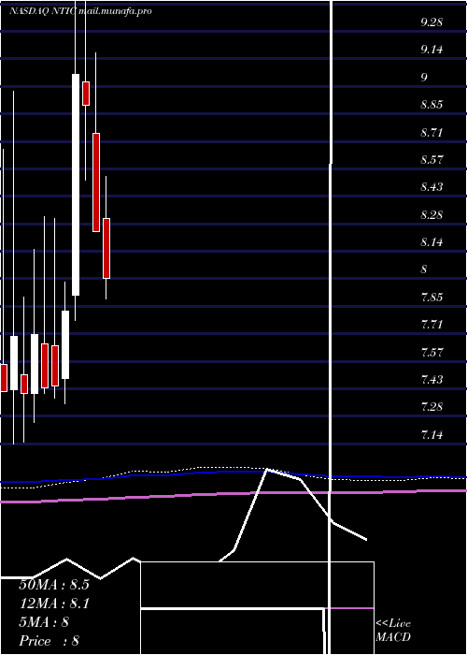Click the 50MA : 8.5 readout
Screen dimensions: 467x655
click(x=54, y=585)
